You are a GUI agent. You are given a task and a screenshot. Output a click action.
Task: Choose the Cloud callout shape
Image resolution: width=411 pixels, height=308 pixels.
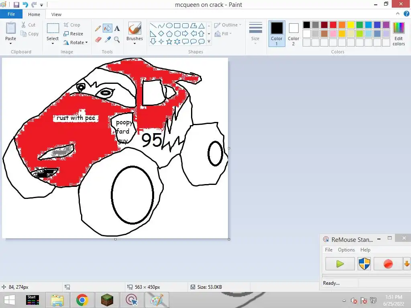pos(201,41)
